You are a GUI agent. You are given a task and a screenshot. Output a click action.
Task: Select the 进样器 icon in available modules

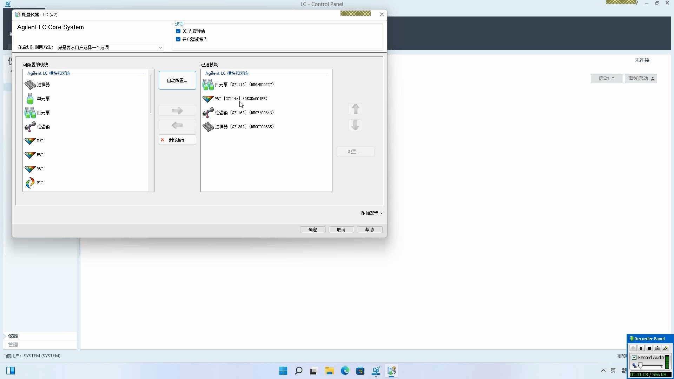(x=30, y=85)
